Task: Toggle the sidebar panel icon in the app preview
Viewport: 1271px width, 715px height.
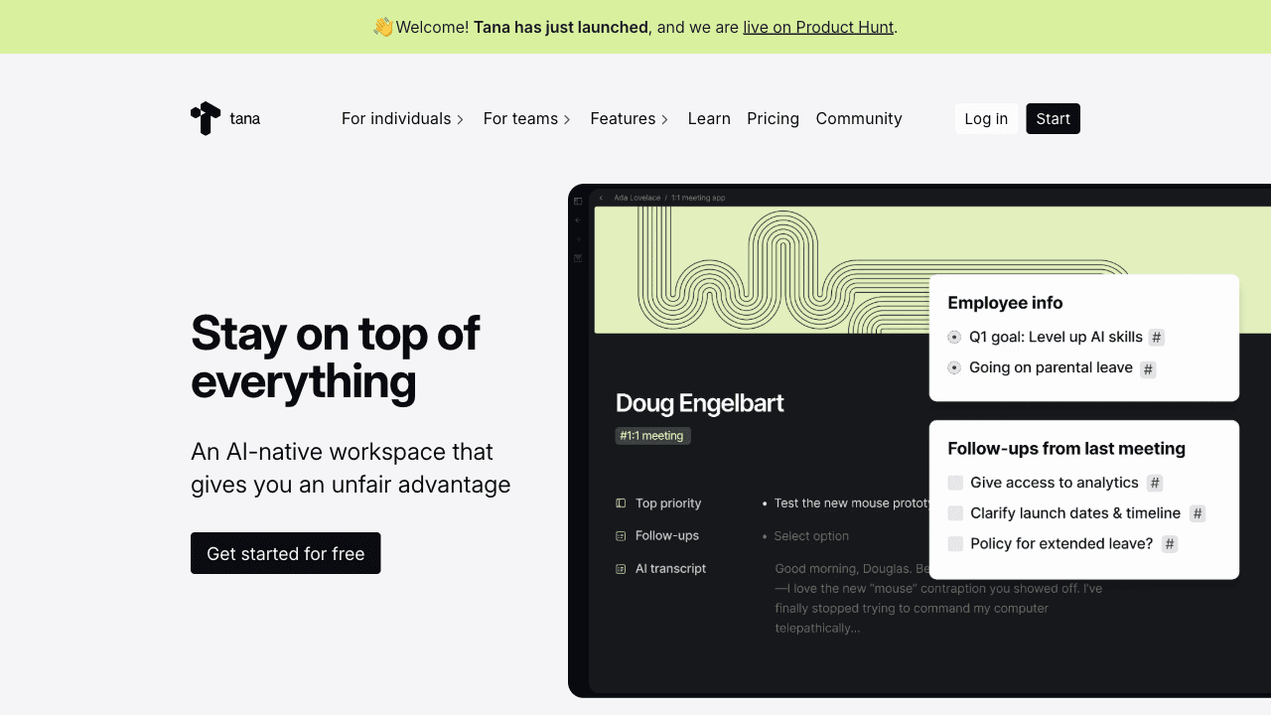Action: 578,202
